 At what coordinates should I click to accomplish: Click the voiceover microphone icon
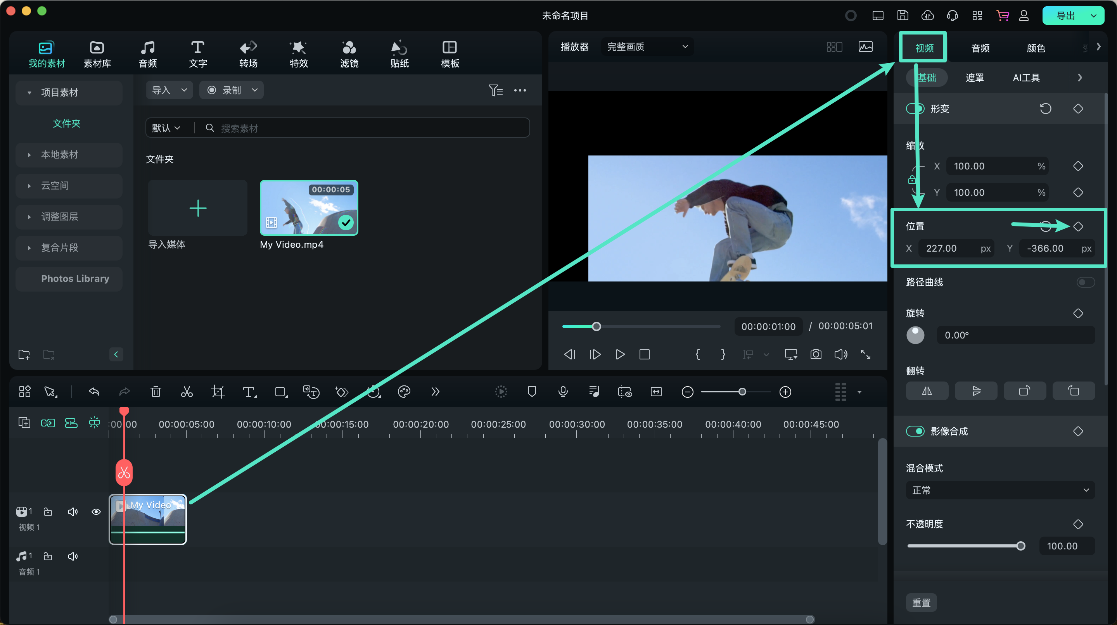[563, 392]
